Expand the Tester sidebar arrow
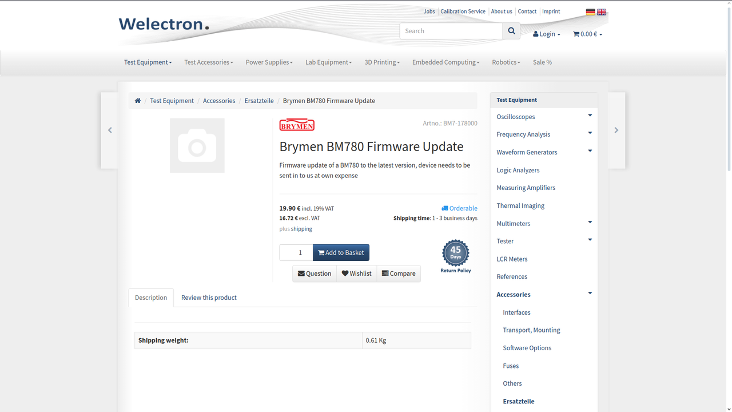The height and width of the screenshot is (412, 732). (x=590, y=240)
